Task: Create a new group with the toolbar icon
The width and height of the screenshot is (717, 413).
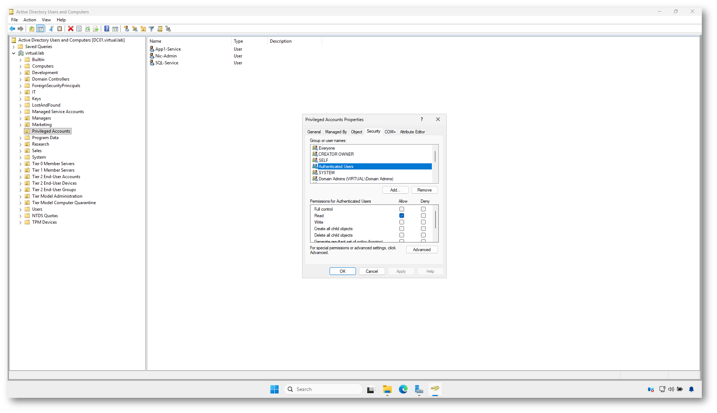Action: pos(135,29)
